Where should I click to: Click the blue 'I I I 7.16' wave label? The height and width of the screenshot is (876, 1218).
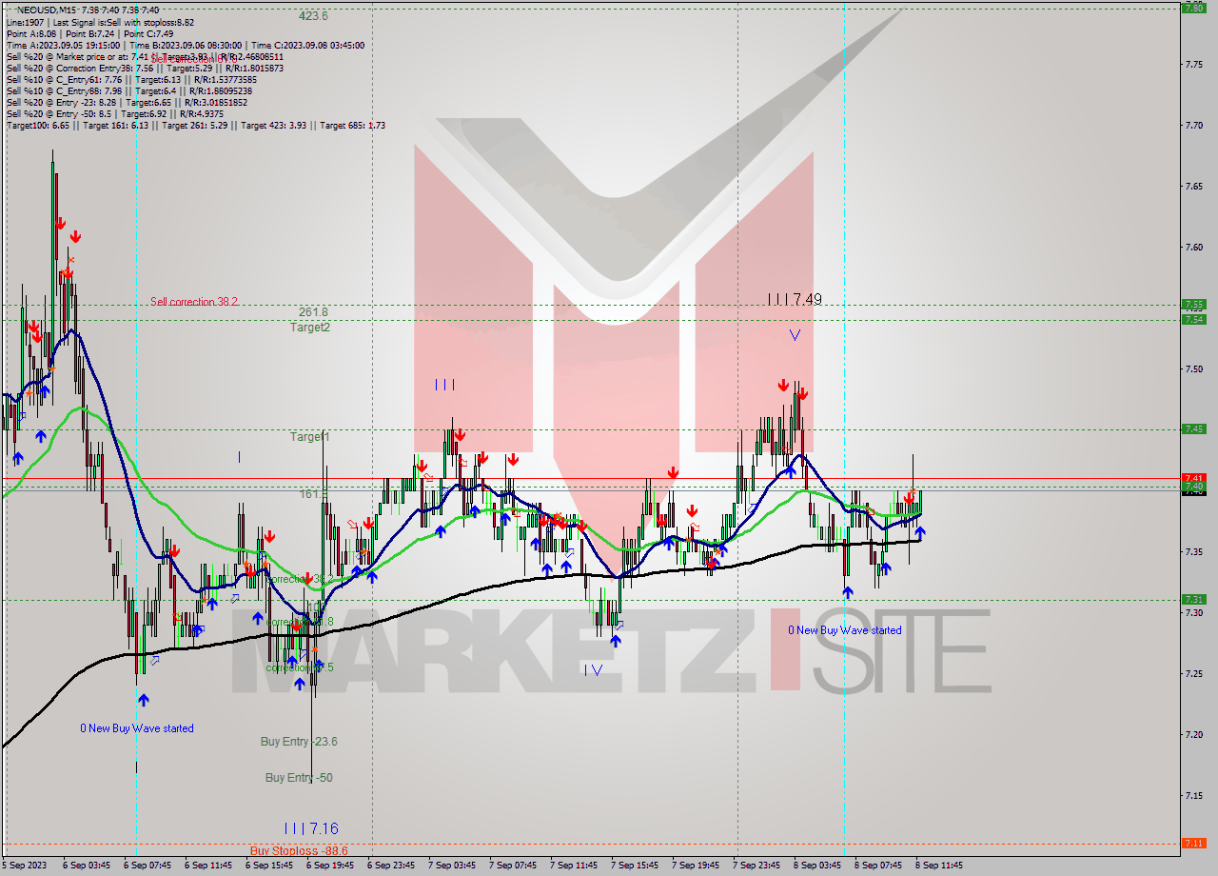click(311, 828)
